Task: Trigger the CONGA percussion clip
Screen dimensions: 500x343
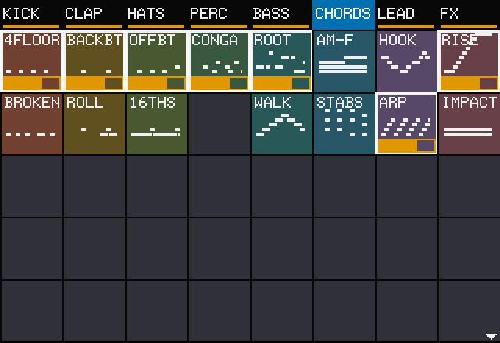Action: (x=219, y=61)
